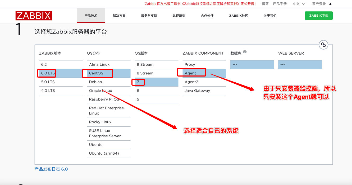This screenshot has height=185, width=352.
Task: Click the ZABBIX版本 column header
Action: tap(50, 53)
